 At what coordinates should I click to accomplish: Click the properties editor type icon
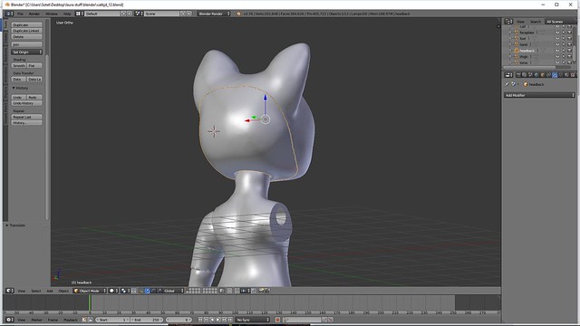coord(509,75)
